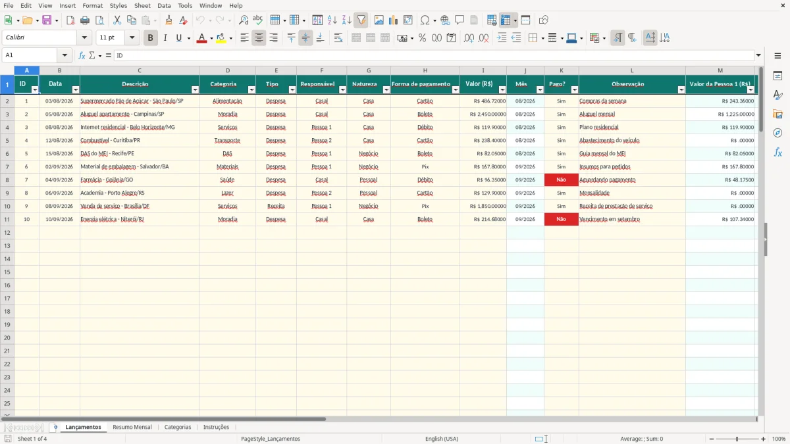This screenshot has height=444, width=790.
Task: Adjust the zoom slider in the status bar
Action: pyautogui.click(x=737, y=439)
